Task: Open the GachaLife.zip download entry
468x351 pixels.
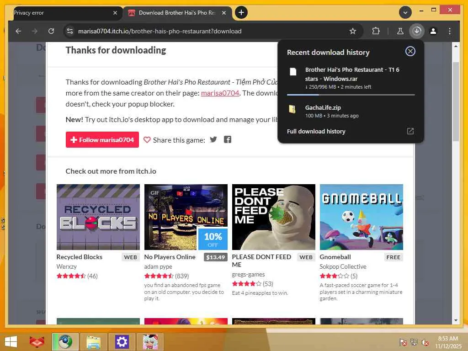Action: 351,111
